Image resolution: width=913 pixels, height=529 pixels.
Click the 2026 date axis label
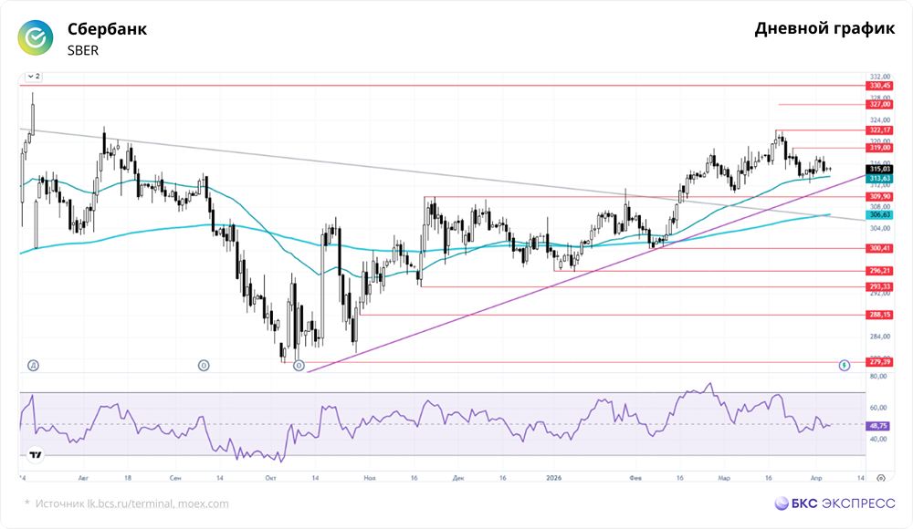click(554, 478)
